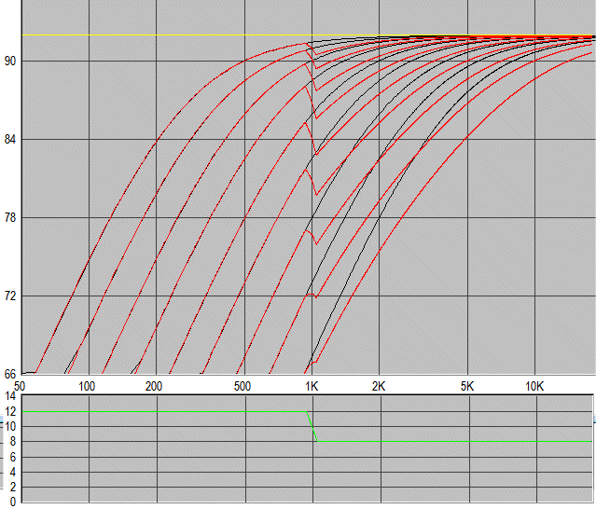Click the 4 label on lower graph
This screenshot has width=596, height=509.
(x=13, y=472)
